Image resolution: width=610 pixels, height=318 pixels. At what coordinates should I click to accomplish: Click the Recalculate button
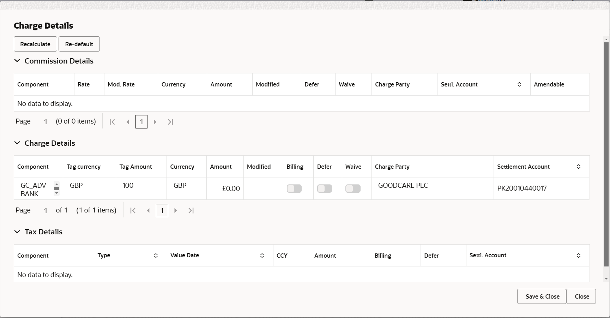click(x=35, y=44)
